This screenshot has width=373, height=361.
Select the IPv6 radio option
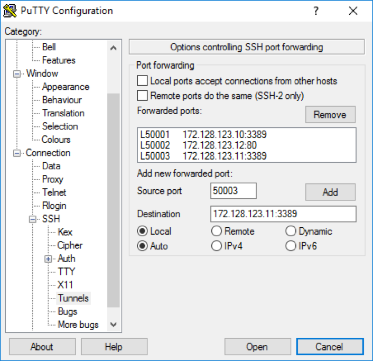pyautogui.click(x=291, y=246)
